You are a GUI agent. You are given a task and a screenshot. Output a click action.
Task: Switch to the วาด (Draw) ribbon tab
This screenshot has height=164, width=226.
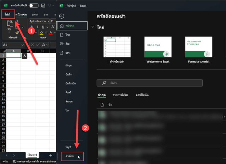(x=46, y=14)
